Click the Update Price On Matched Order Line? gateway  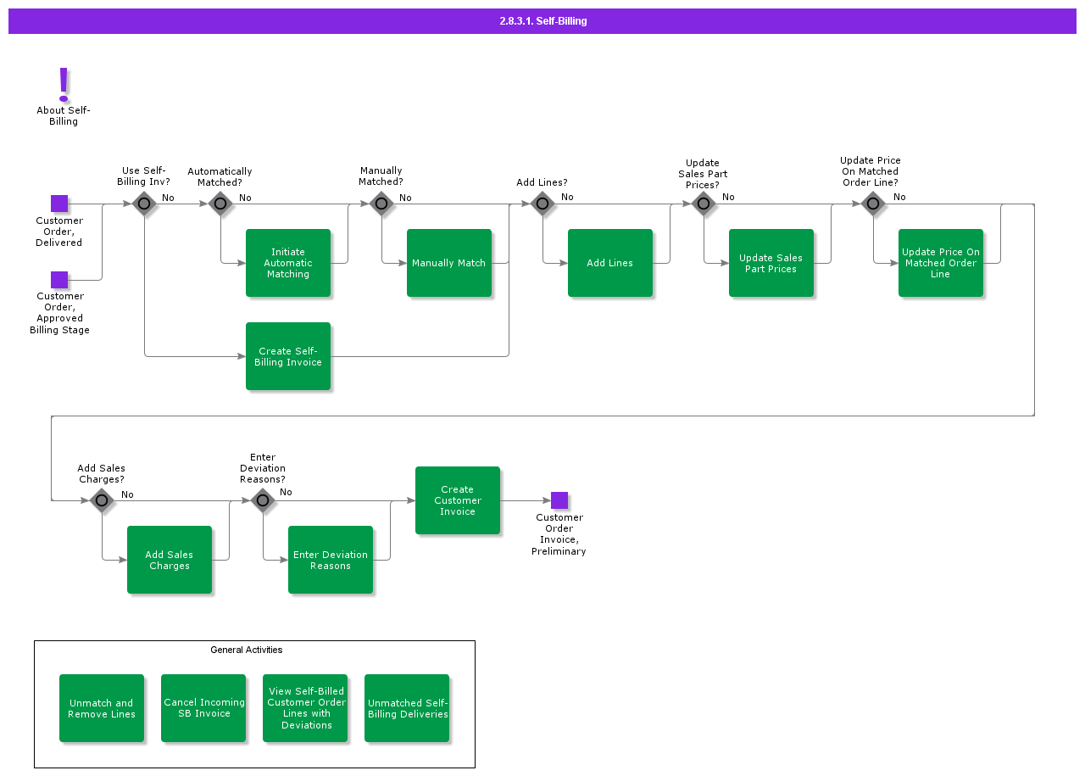coord(873,204)
